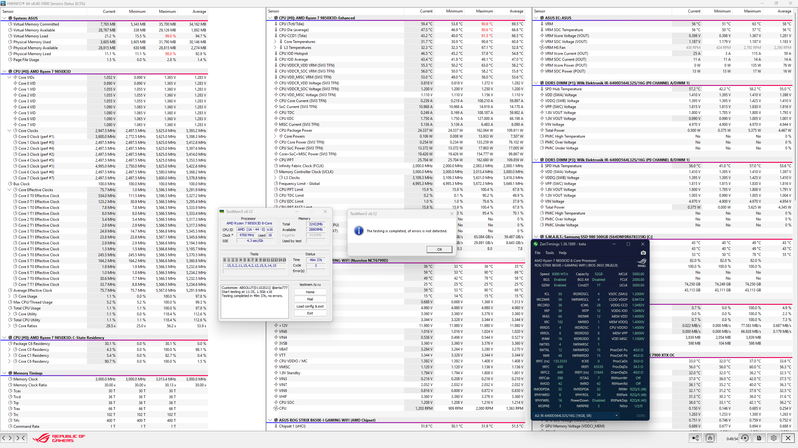Click Load config & exit button

click(310, 306)
